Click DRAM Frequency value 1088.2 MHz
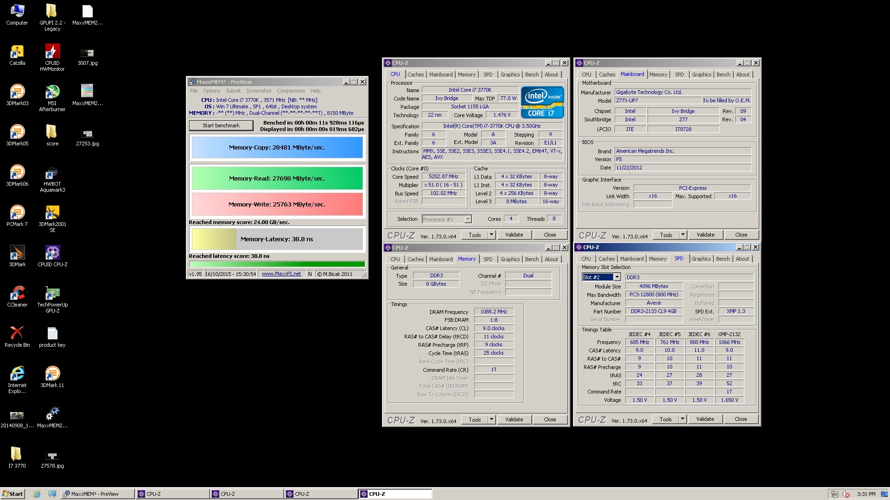This screenshot has width=890, height=500. [x=494, y=312]
